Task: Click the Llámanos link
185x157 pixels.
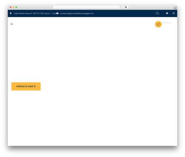Action: pos(166,23)
